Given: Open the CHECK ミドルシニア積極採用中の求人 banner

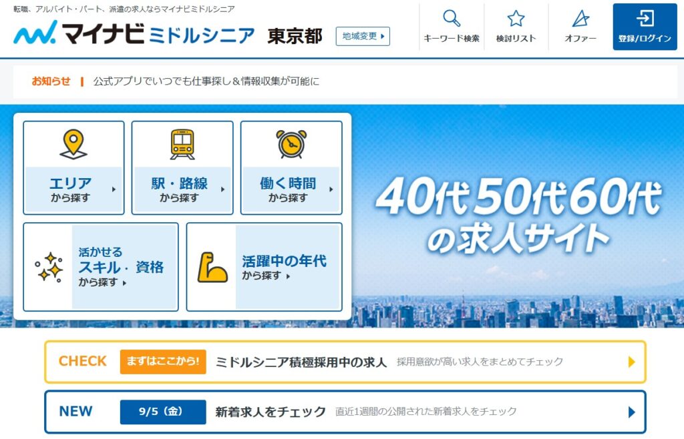Looking at the screenshot, I should (345, 362).
